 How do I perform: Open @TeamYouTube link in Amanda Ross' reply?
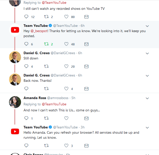tap(54, 104)
